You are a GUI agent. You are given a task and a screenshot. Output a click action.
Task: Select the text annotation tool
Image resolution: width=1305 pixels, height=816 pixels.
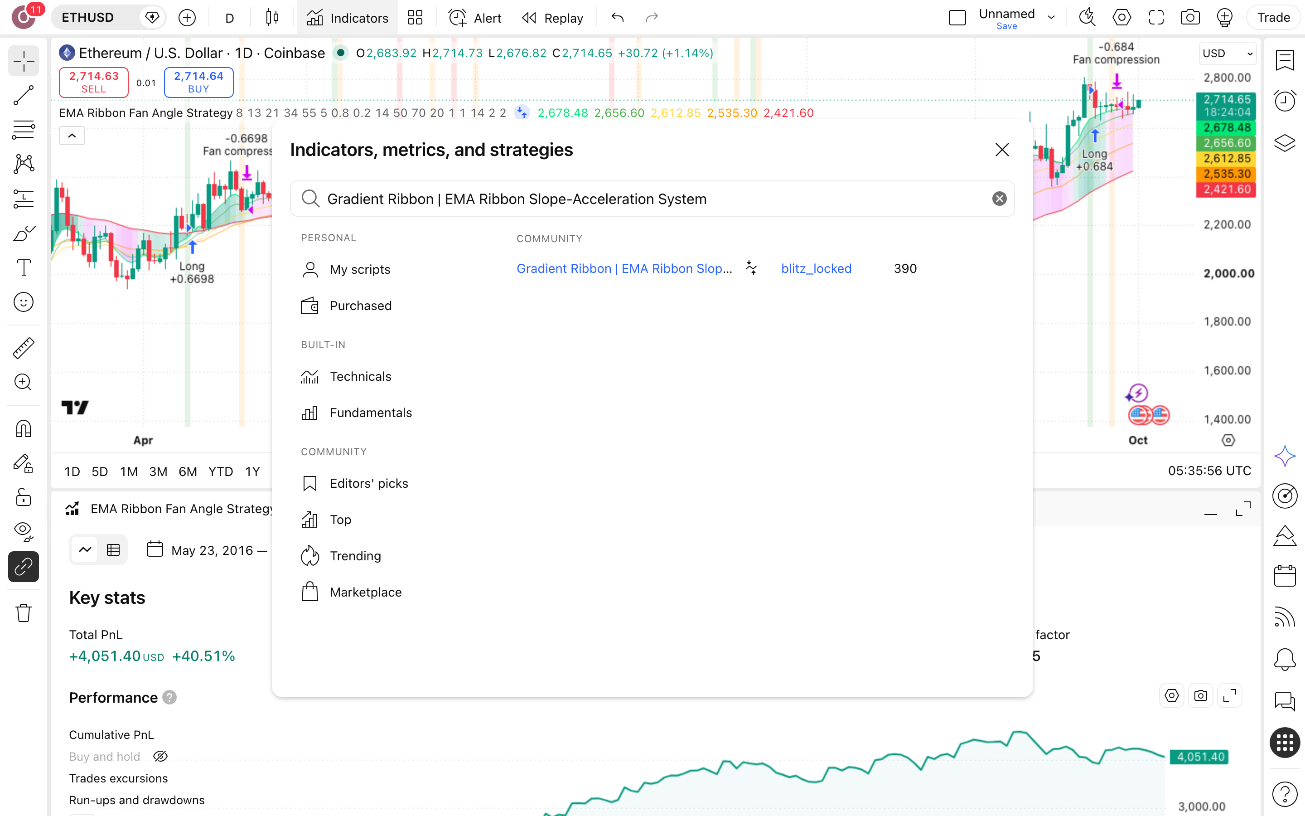click(x=23, y=267)
